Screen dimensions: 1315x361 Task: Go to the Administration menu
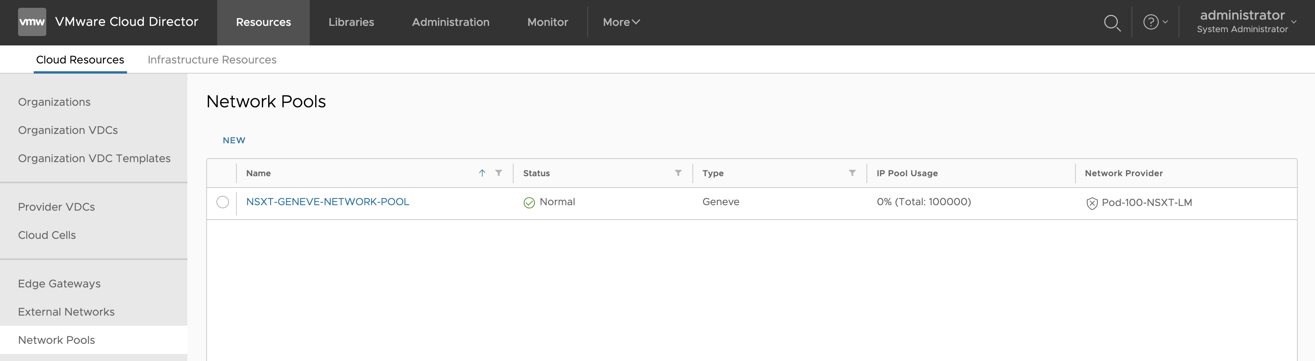(x=450, y=22)
